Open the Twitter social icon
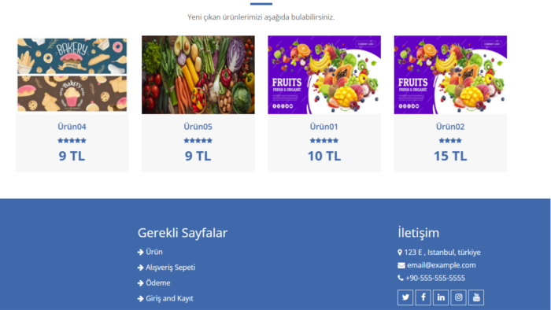The image size is (551, 310). 405,297
